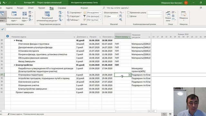Viewport: 206px width, 116px height.
Task: Open Визуальный оптимизатор ресурсов view
Action: tap(47, 16)
